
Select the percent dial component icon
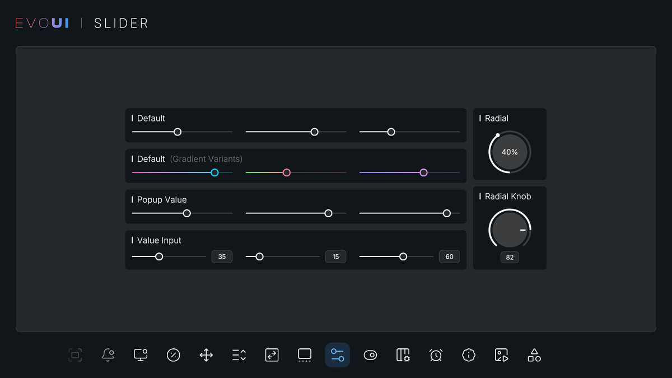click(x=173, y=354)
